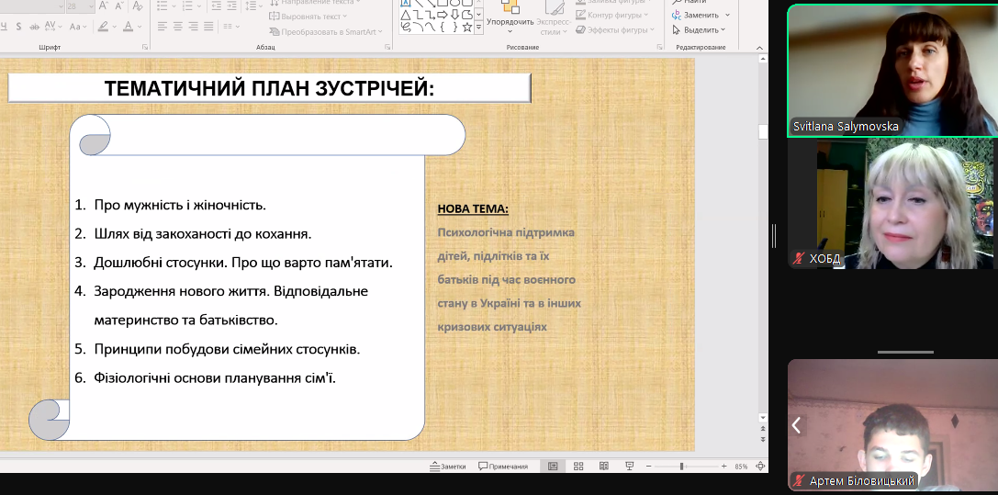Collapse video panel with left chevron arrow

796,425
